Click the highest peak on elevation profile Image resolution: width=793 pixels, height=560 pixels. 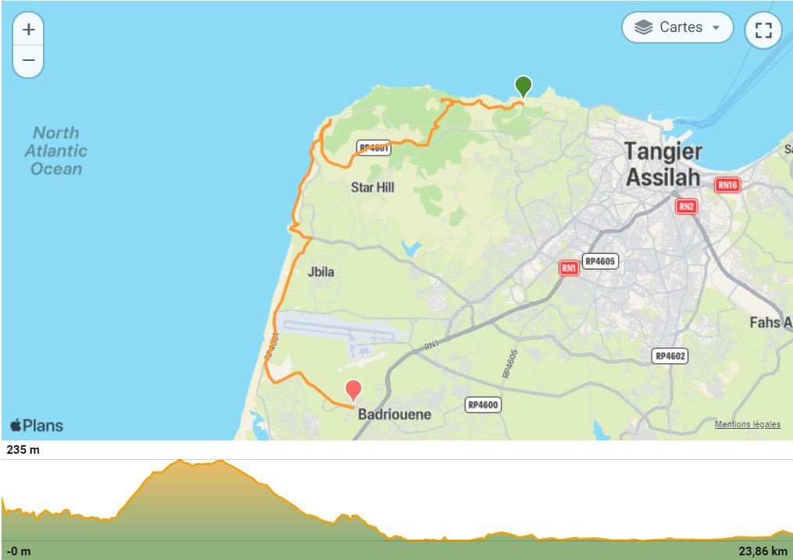(x=180, y=461)
